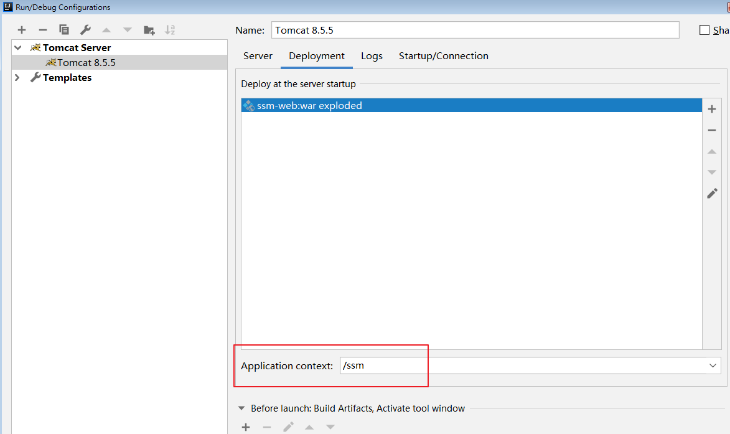
Task: Select Tomcat 8.5.5 configuration in tree
Action: (x=119, y=62)
